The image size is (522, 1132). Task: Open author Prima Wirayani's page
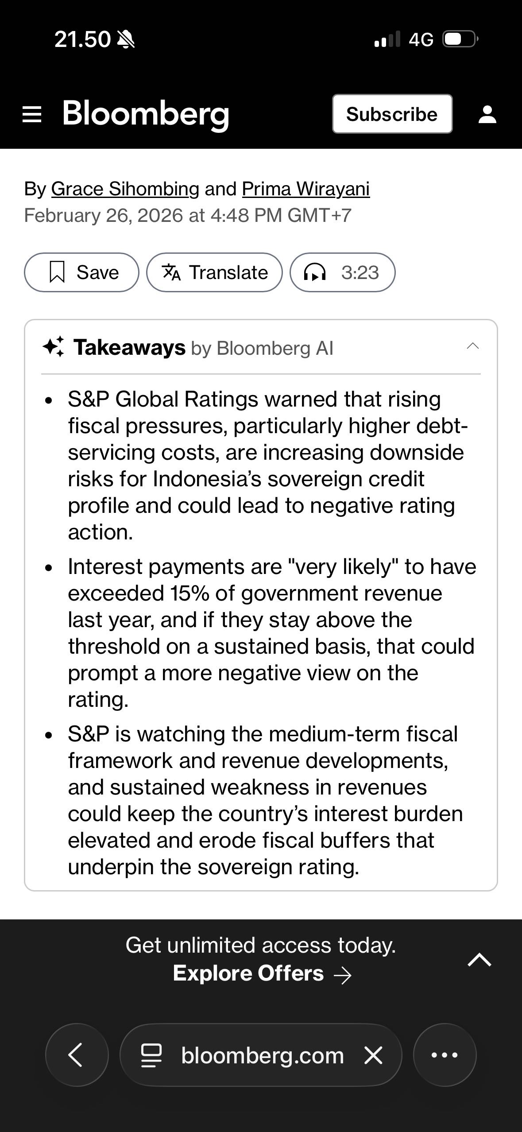click(x=305, y=189)
